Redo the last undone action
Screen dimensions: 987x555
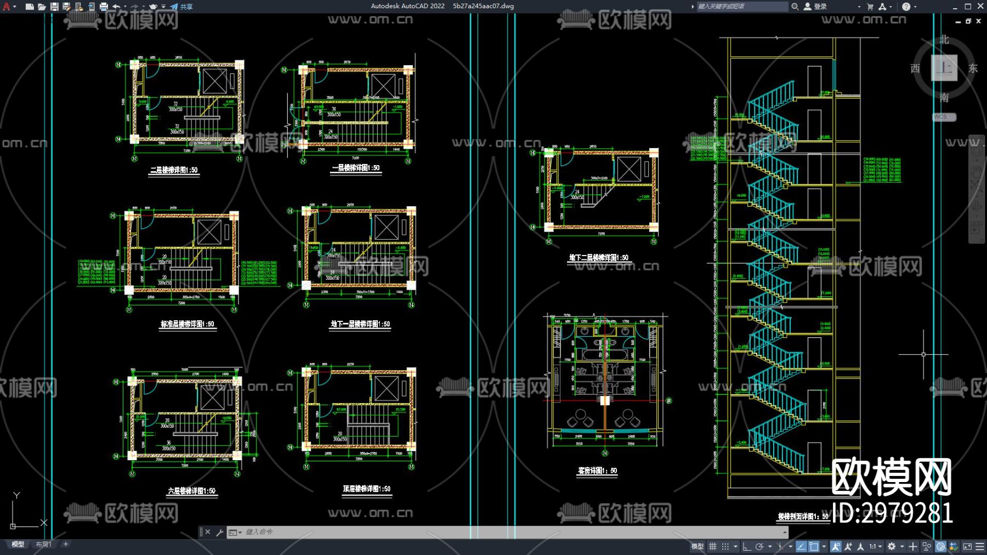point(134,7)
